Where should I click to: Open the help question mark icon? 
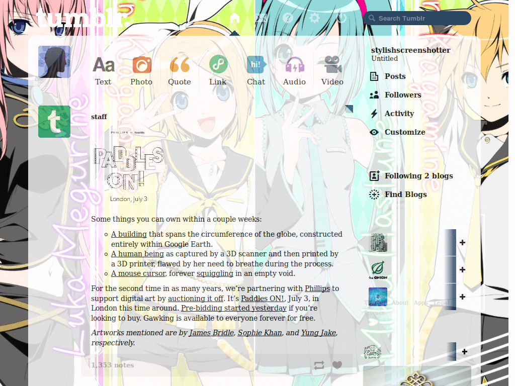click(288, 18)
